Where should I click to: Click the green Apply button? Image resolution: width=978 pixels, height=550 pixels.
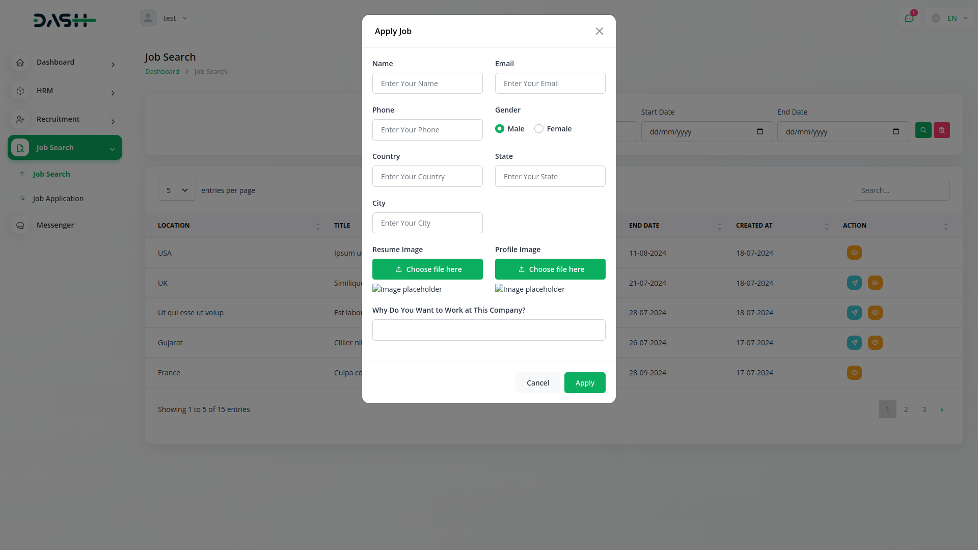coord(585,383)
